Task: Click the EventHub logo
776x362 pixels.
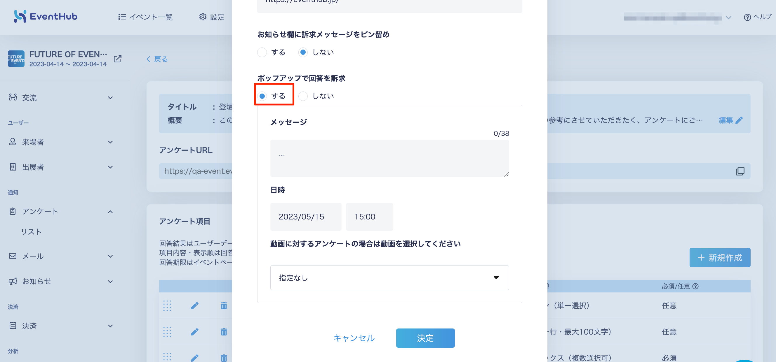Action: tap(46, 17)
